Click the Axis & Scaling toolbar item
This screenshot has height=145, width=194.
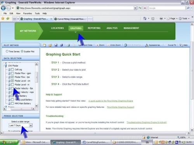coord(133,45)
